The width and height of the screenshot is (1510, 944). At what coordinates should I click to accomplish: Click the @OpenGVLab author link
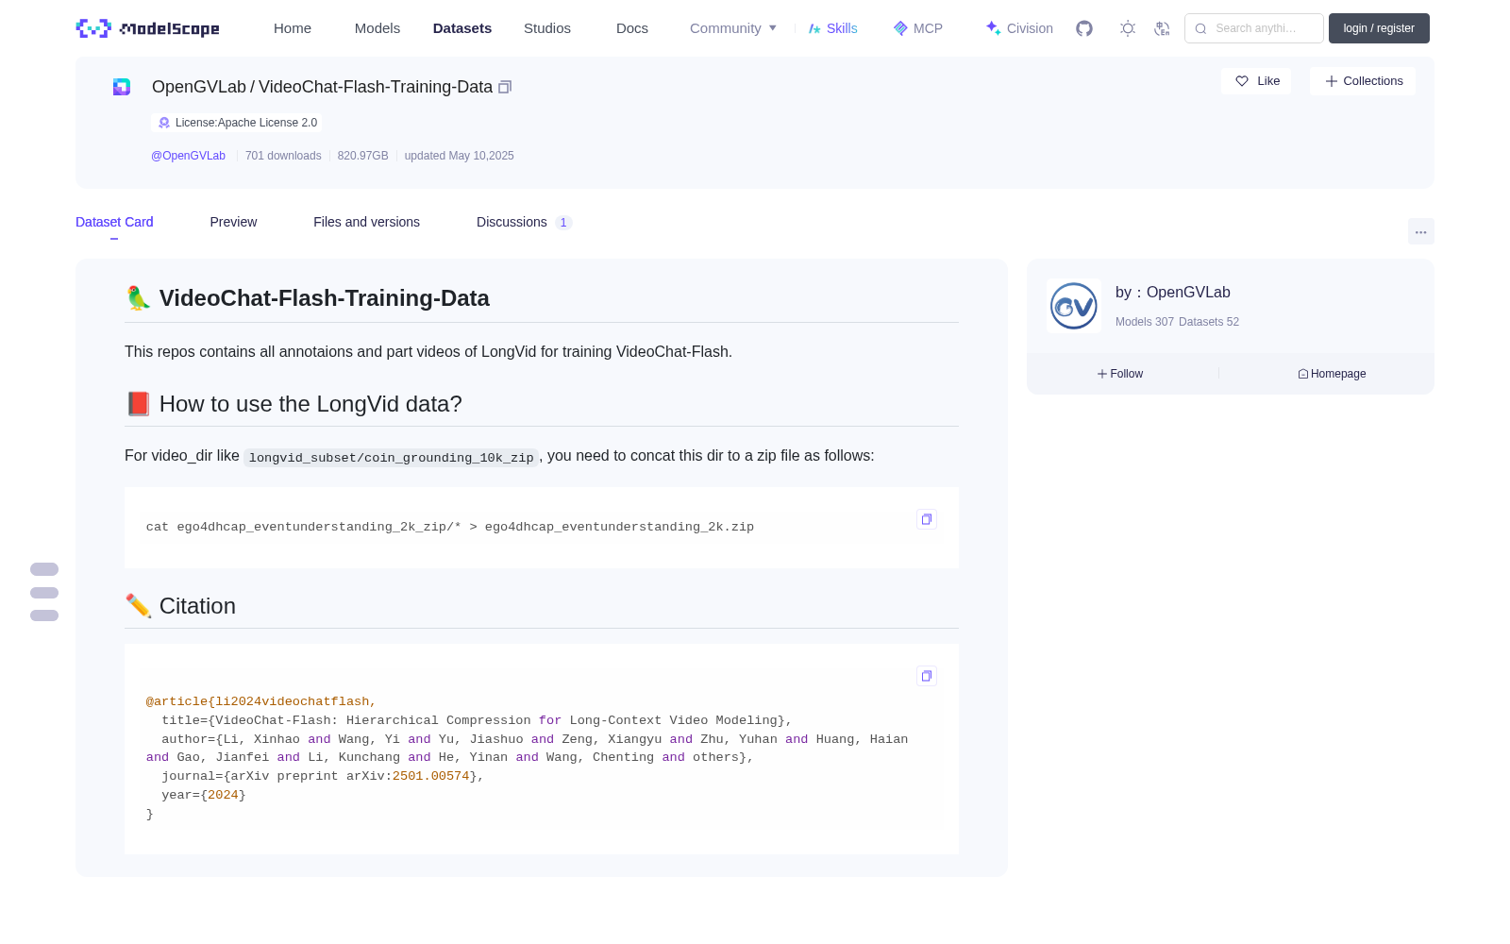188,156
